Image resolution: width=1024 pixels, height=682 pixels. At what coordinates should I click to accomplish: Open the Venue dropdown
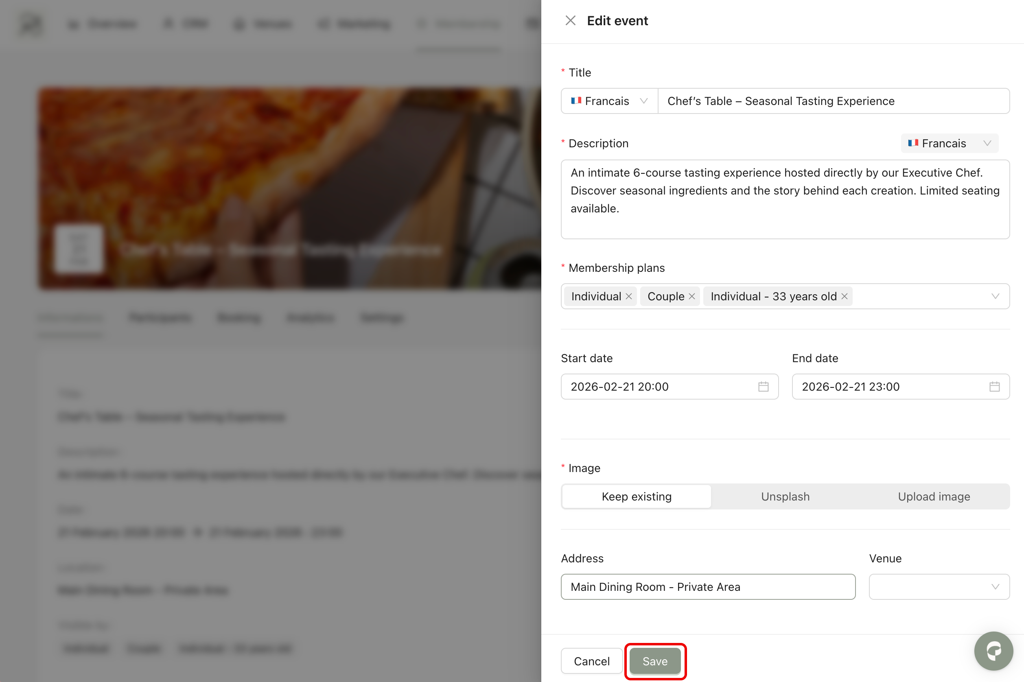939,587
